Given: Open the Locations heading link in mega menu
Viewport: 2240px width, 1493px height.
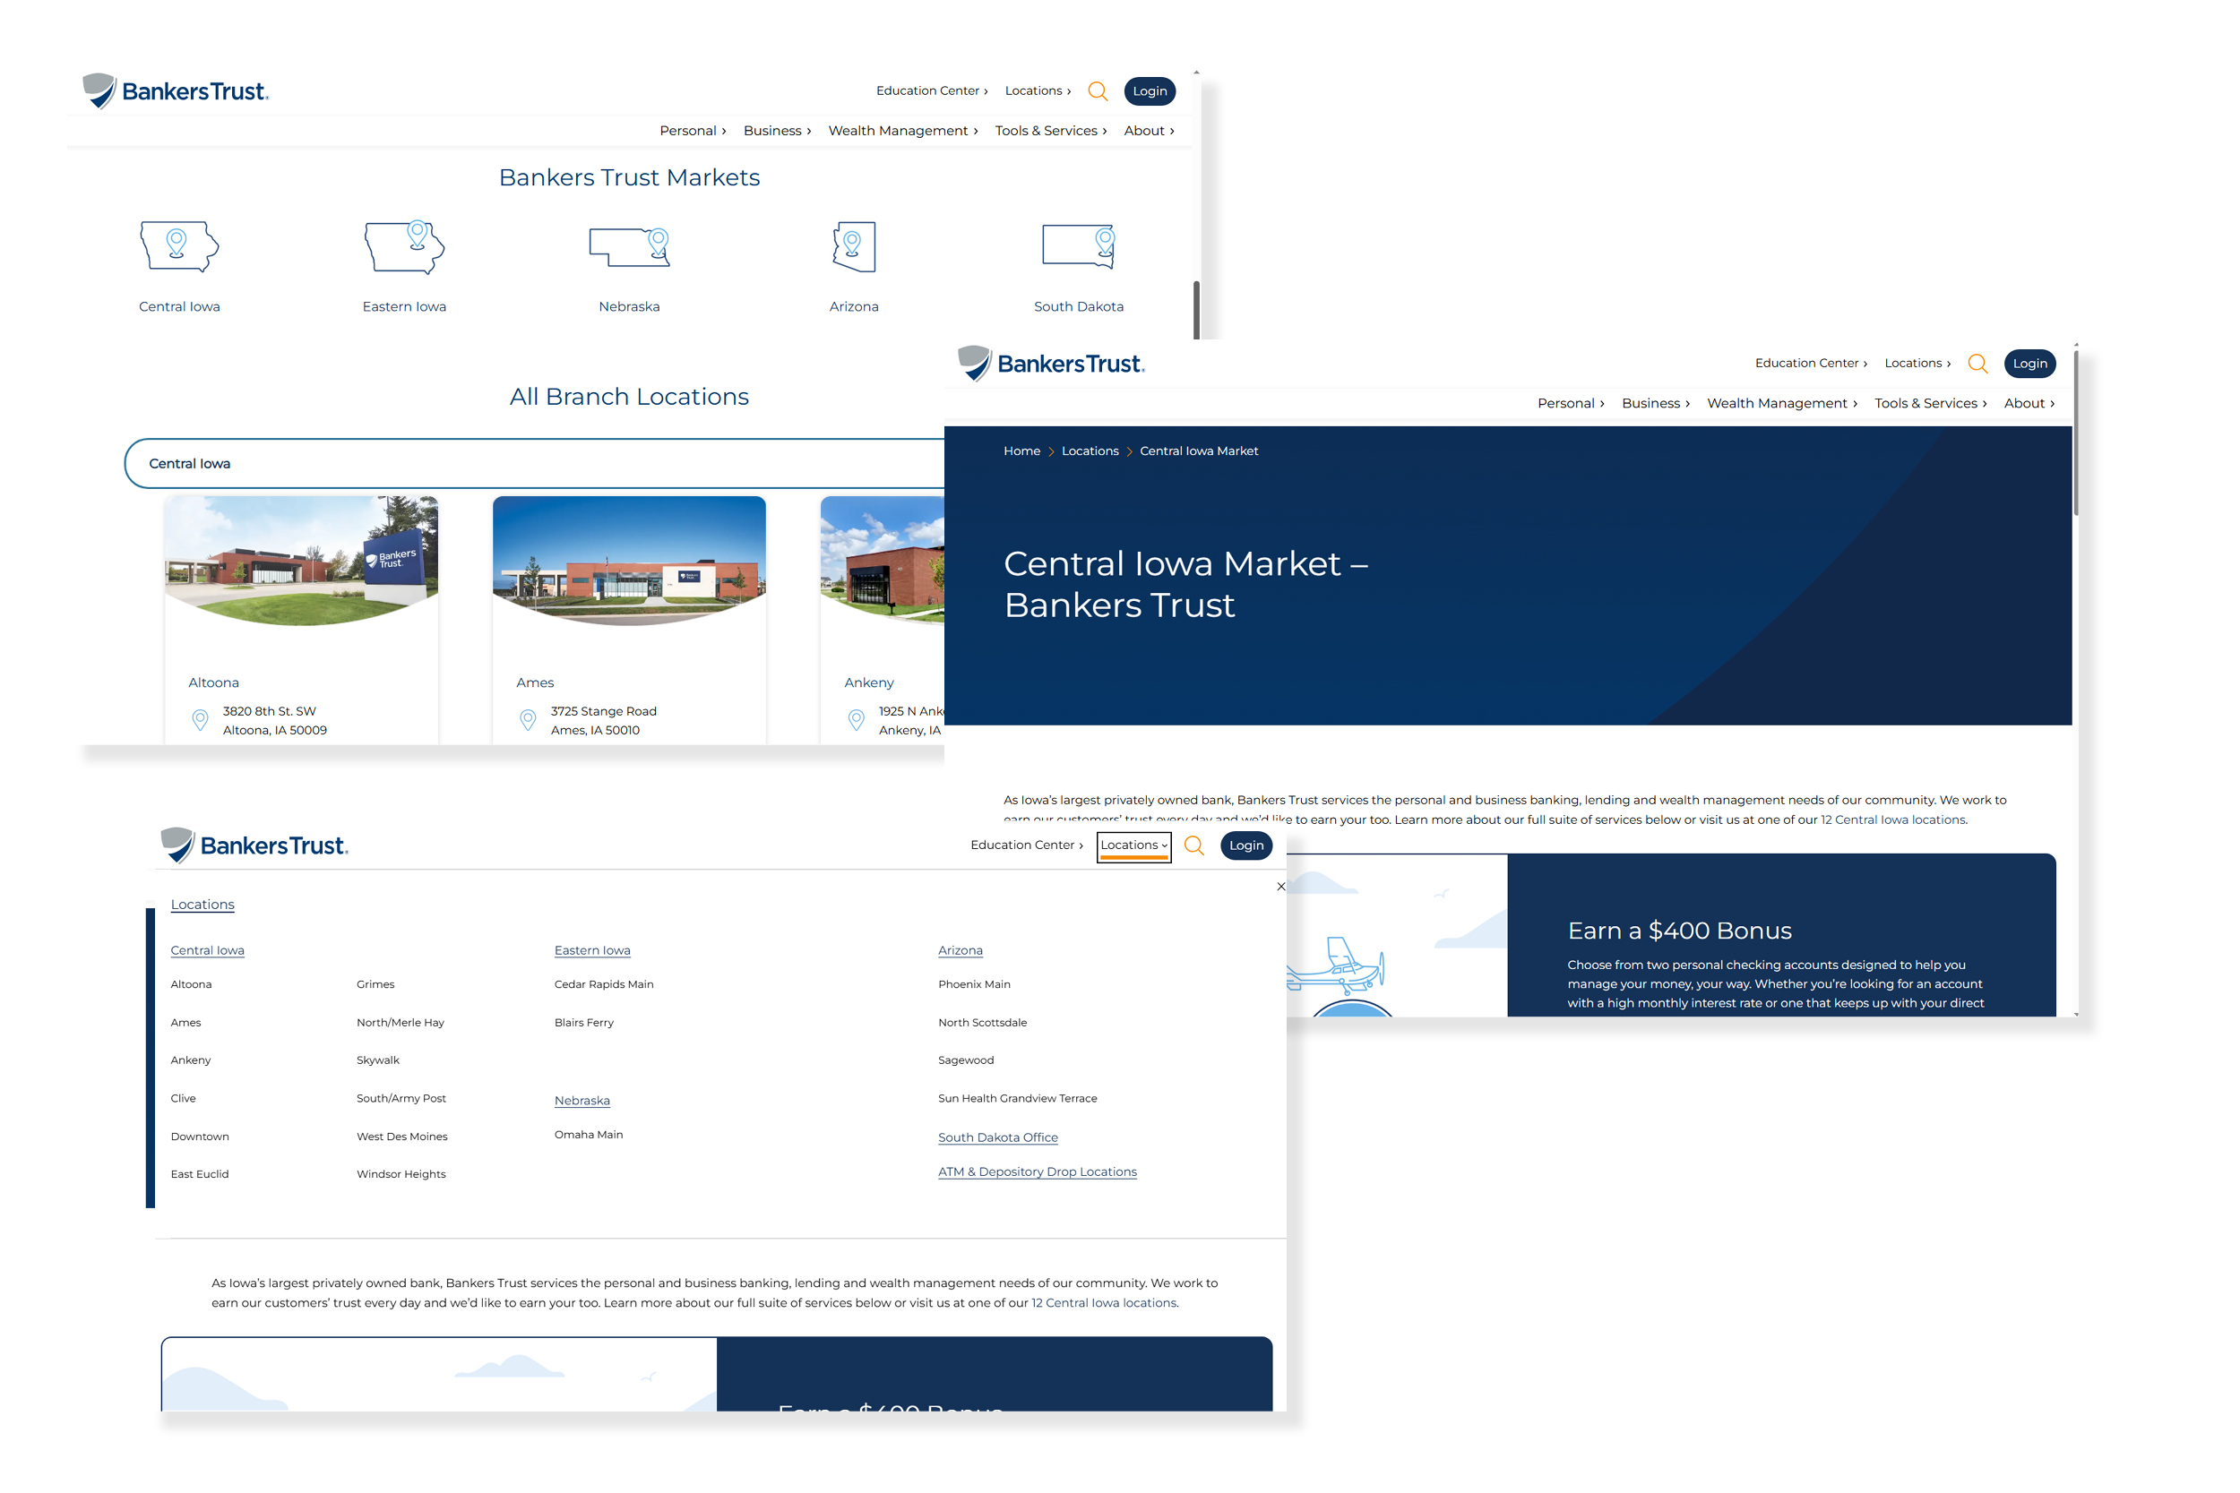Looking at the screenshot, I should point(202,905).
